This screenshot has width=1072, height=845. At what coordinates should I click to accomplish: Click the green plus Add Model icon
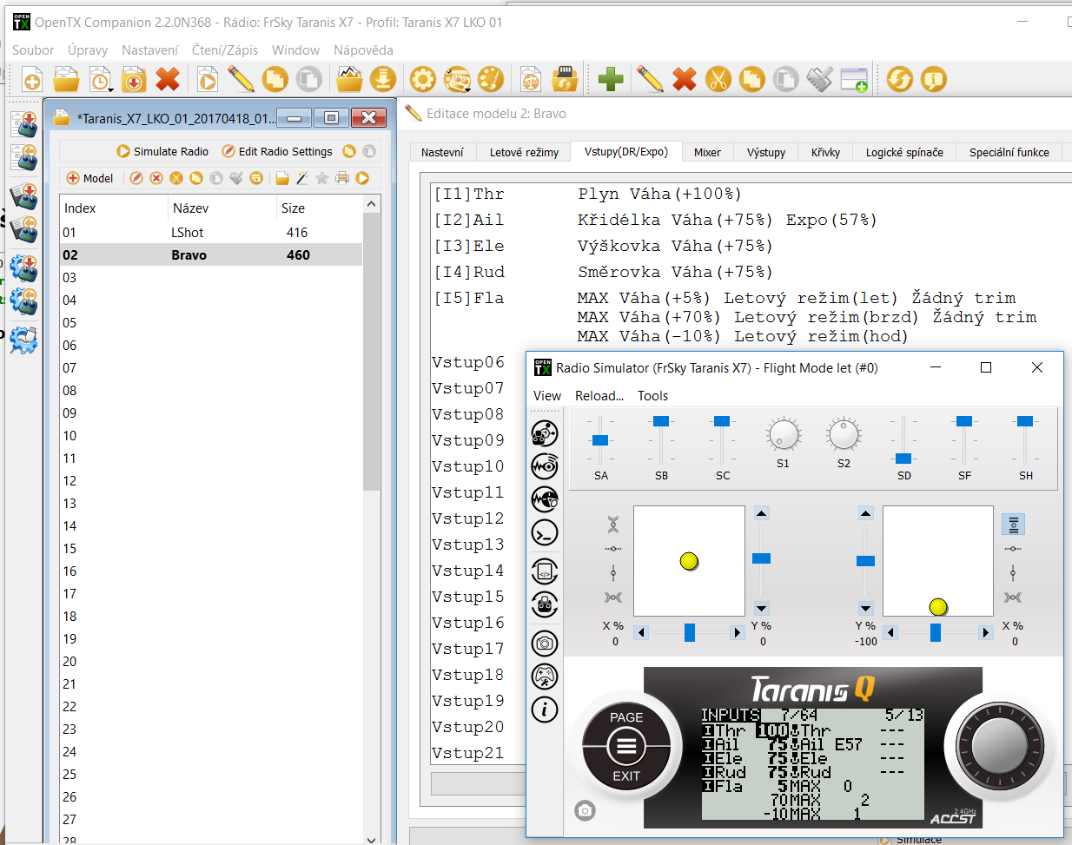611,80
